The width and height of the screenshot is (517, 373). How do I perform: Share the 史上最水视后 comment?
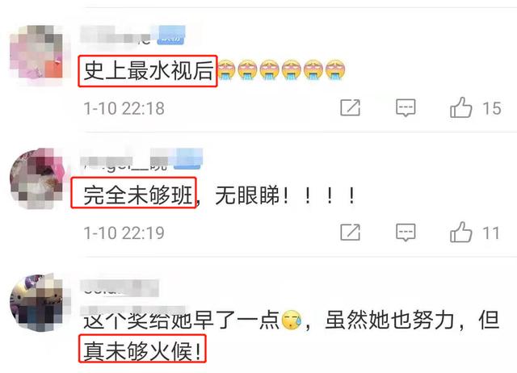350,107
